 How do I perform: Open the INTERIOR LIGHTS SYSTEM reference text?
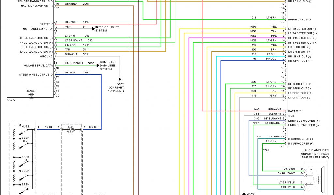[107, 29]
